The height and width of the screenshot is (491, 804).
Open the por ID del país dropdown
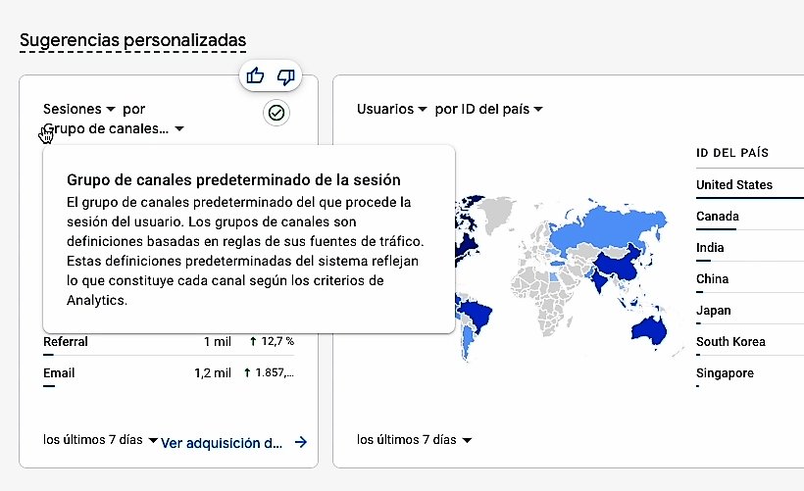(x=488, y=109)
